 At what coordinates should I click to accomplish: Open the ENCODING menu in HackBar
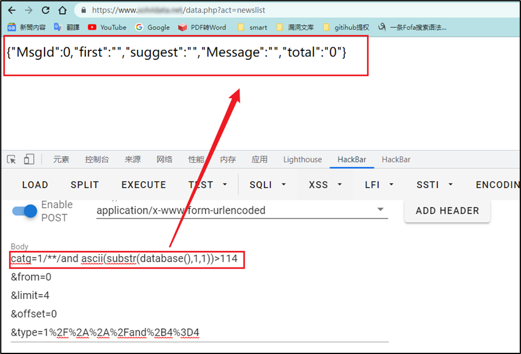coord(498,185)
